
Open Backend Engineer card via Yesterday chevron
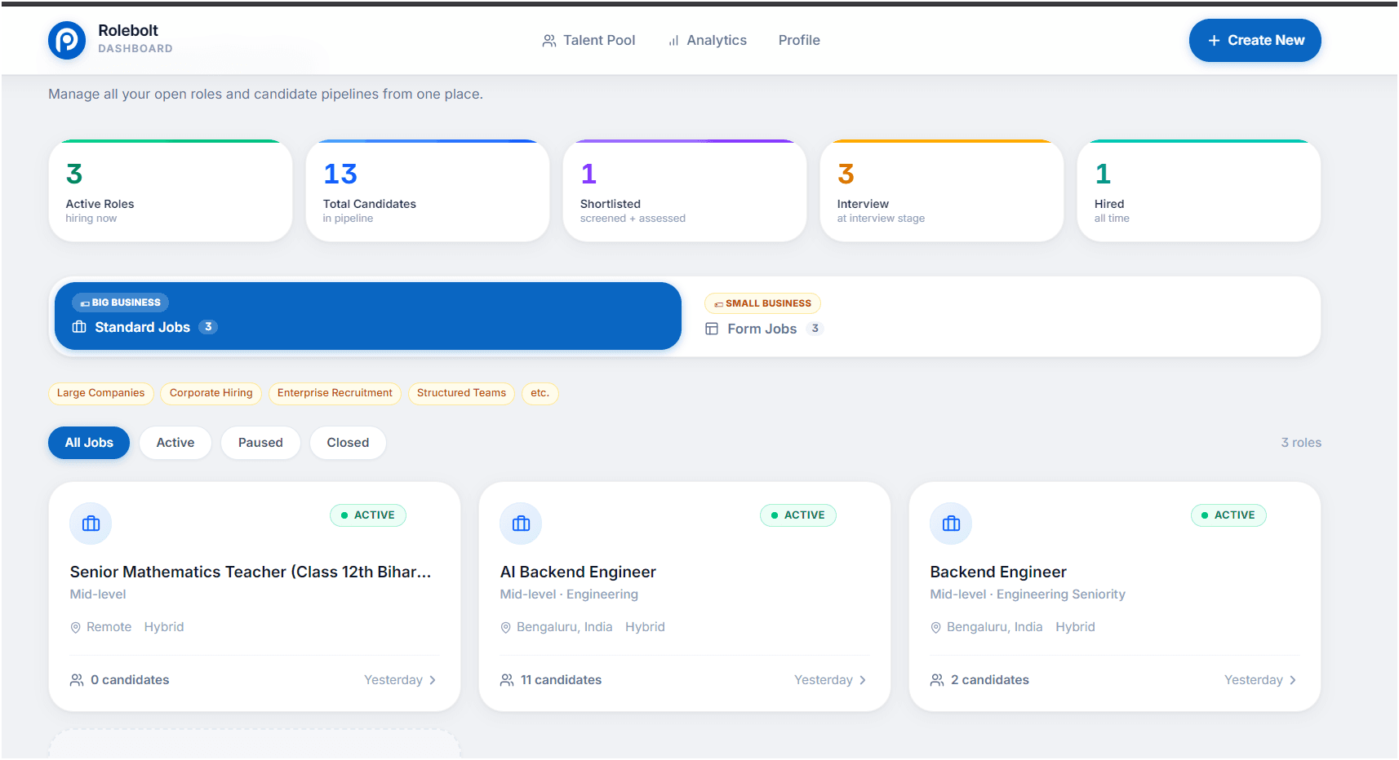click(x=1293, y=680)
